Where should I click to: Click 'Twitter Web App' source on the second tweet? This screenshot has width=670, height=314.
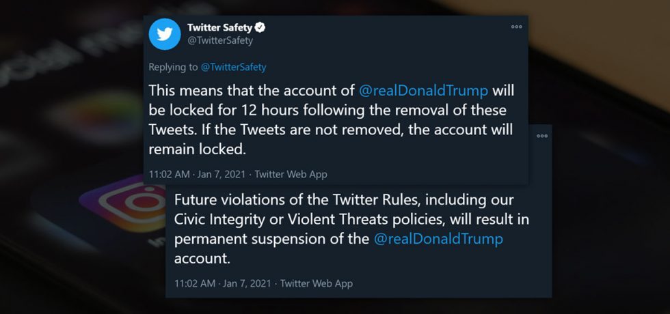[x=317, y=283]
